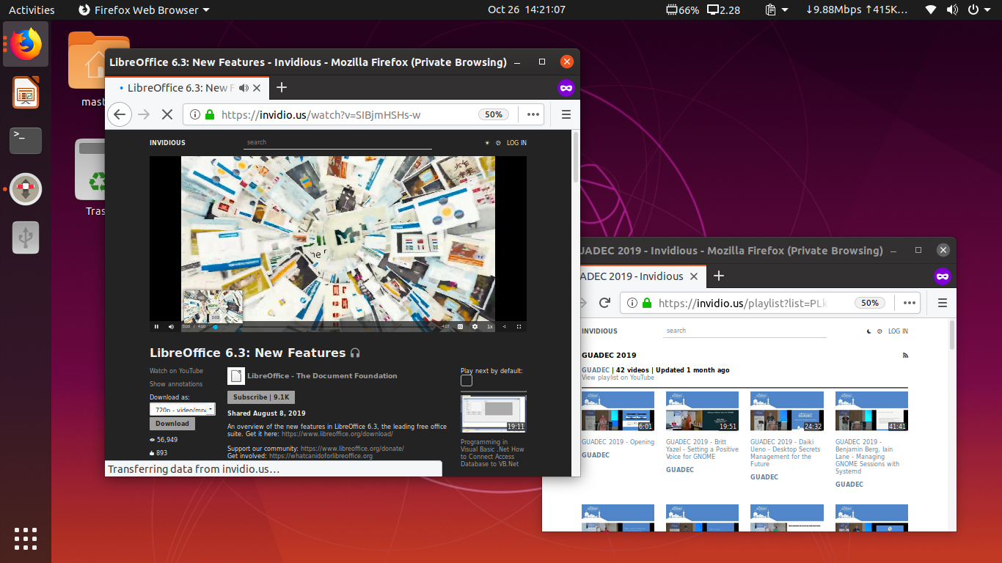
Task: Click padlock icon in front URL bar
Action: tap(210, 114)
